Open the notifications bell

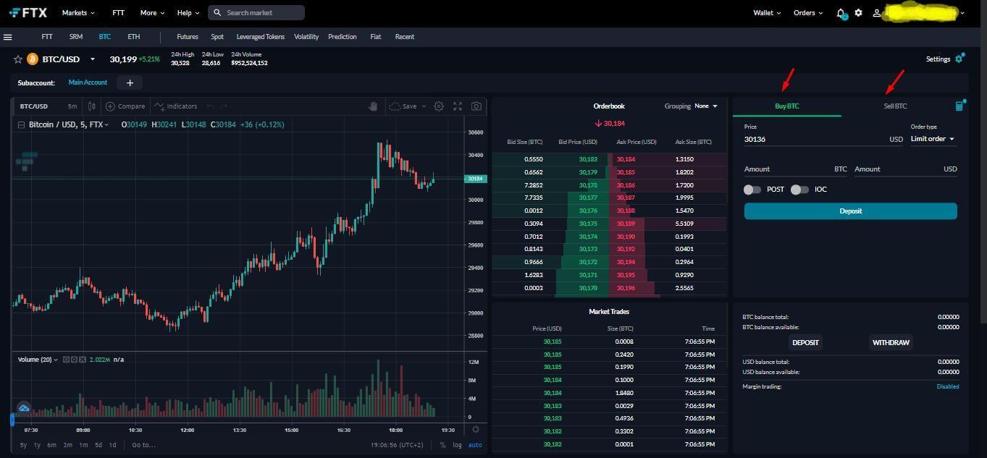[841, 13]
